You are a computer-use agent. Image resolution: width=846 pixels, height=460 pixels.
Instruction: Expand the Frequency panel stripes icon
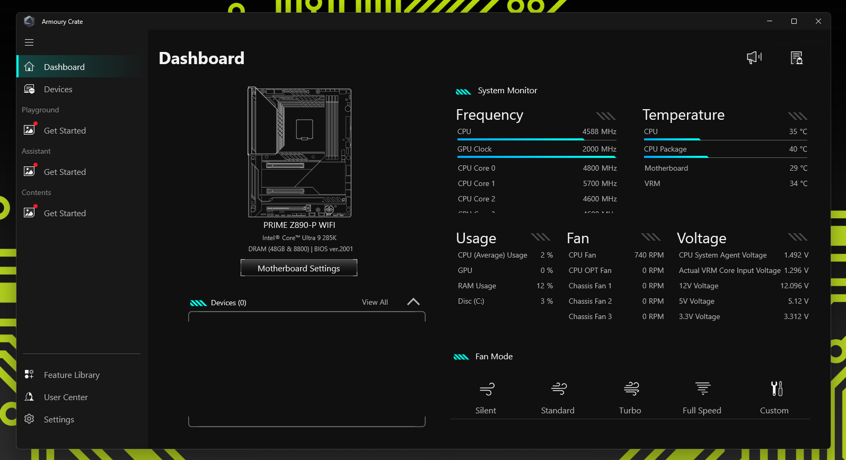coord(605,116)
